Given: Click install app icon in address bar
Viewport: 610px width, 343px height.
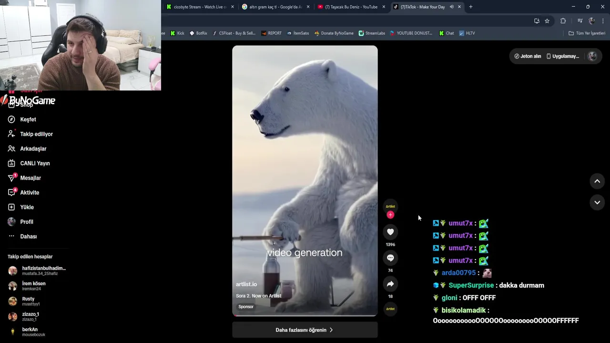Looking at the screenshot, I should point(537,21).
